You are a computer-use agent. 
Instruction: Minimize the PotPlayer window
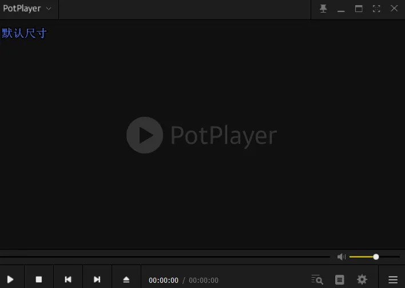(x=341, y=11)
